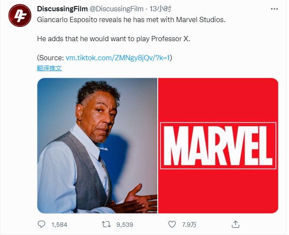Open the Giancarlo Esposito photo
The height and width of the screenshot is (235, 289).
pos(97,145)
